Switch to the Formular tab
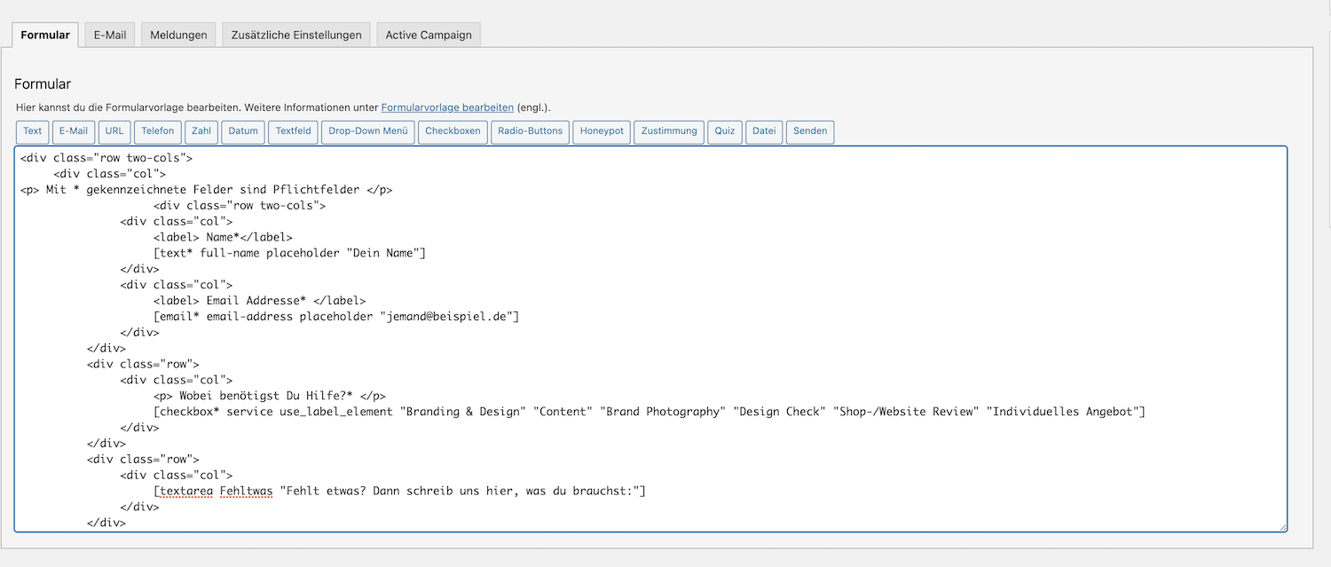 point(45,35)
